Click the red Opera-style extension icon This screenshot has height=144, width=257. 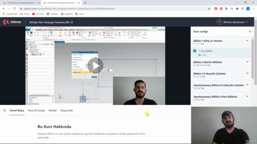click(216, 9)
